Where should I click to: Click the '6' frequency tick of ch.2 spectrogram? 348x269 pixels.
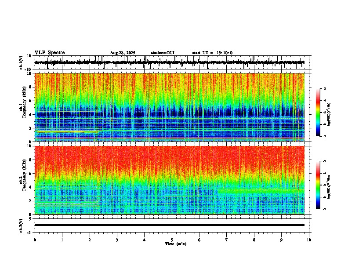tap(30, 174)
